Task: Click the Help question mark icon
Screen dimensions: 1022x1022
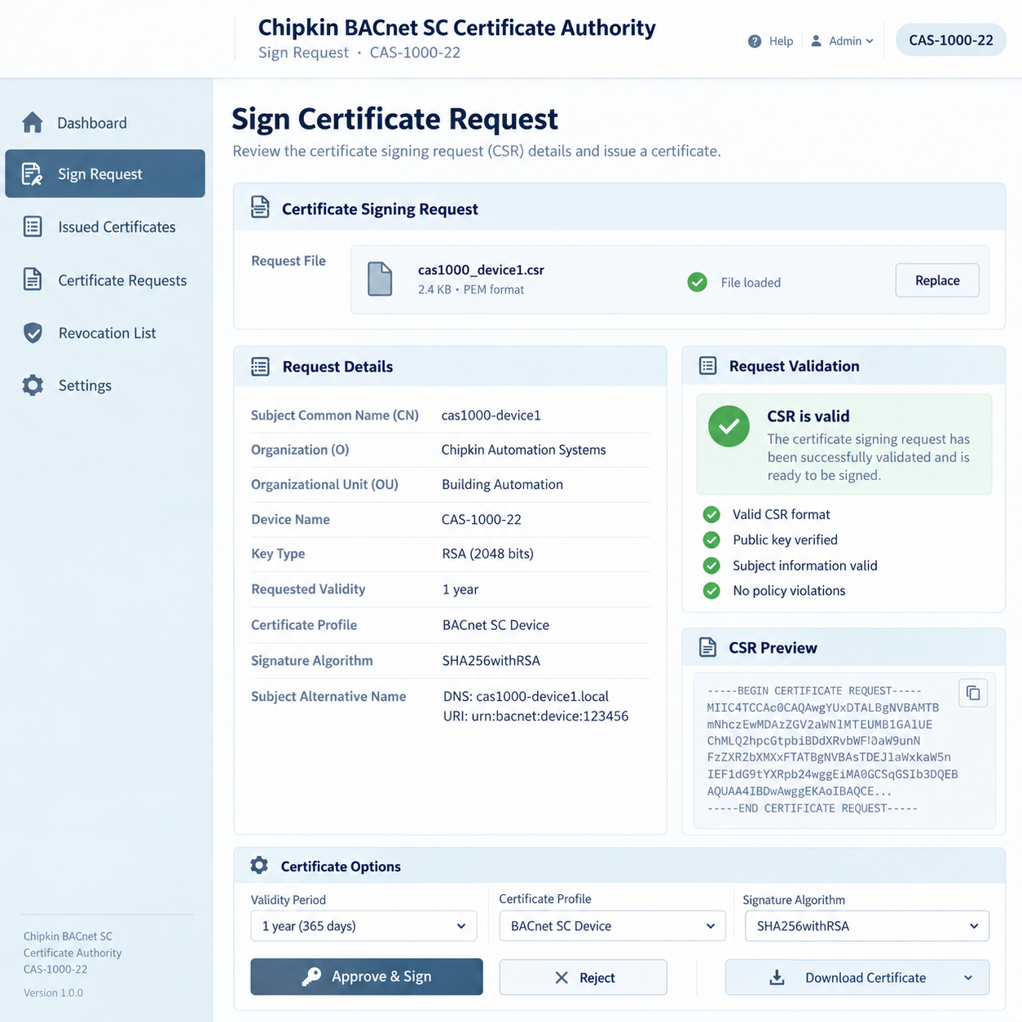Action: point(755,41)
